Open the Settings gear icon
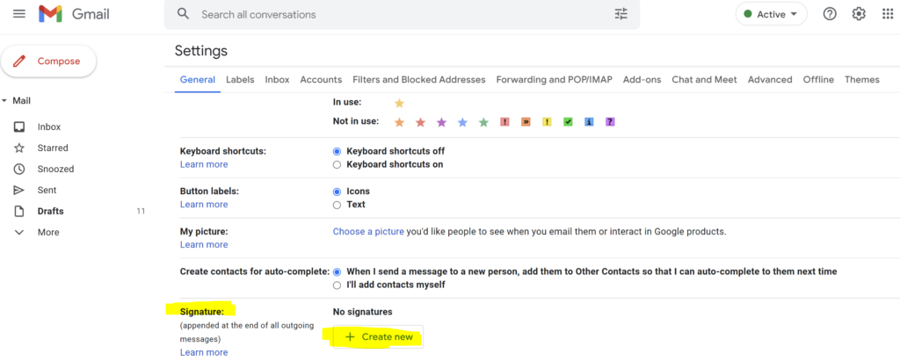Viewport: 900px width, 361px height. [x=859, y=14]
